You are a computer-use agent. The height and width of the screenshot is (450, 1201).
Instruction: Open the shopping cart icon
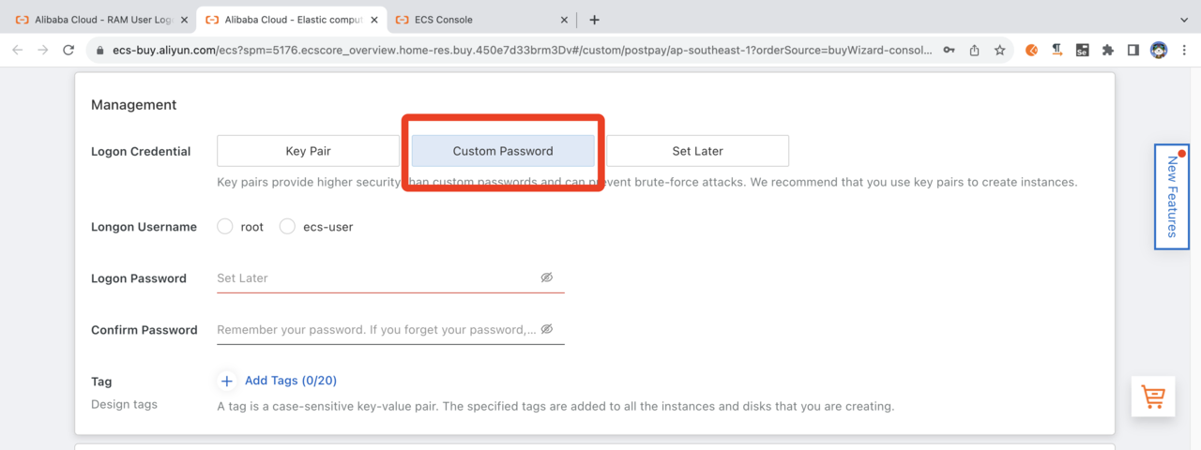(x=1152, y=397)
